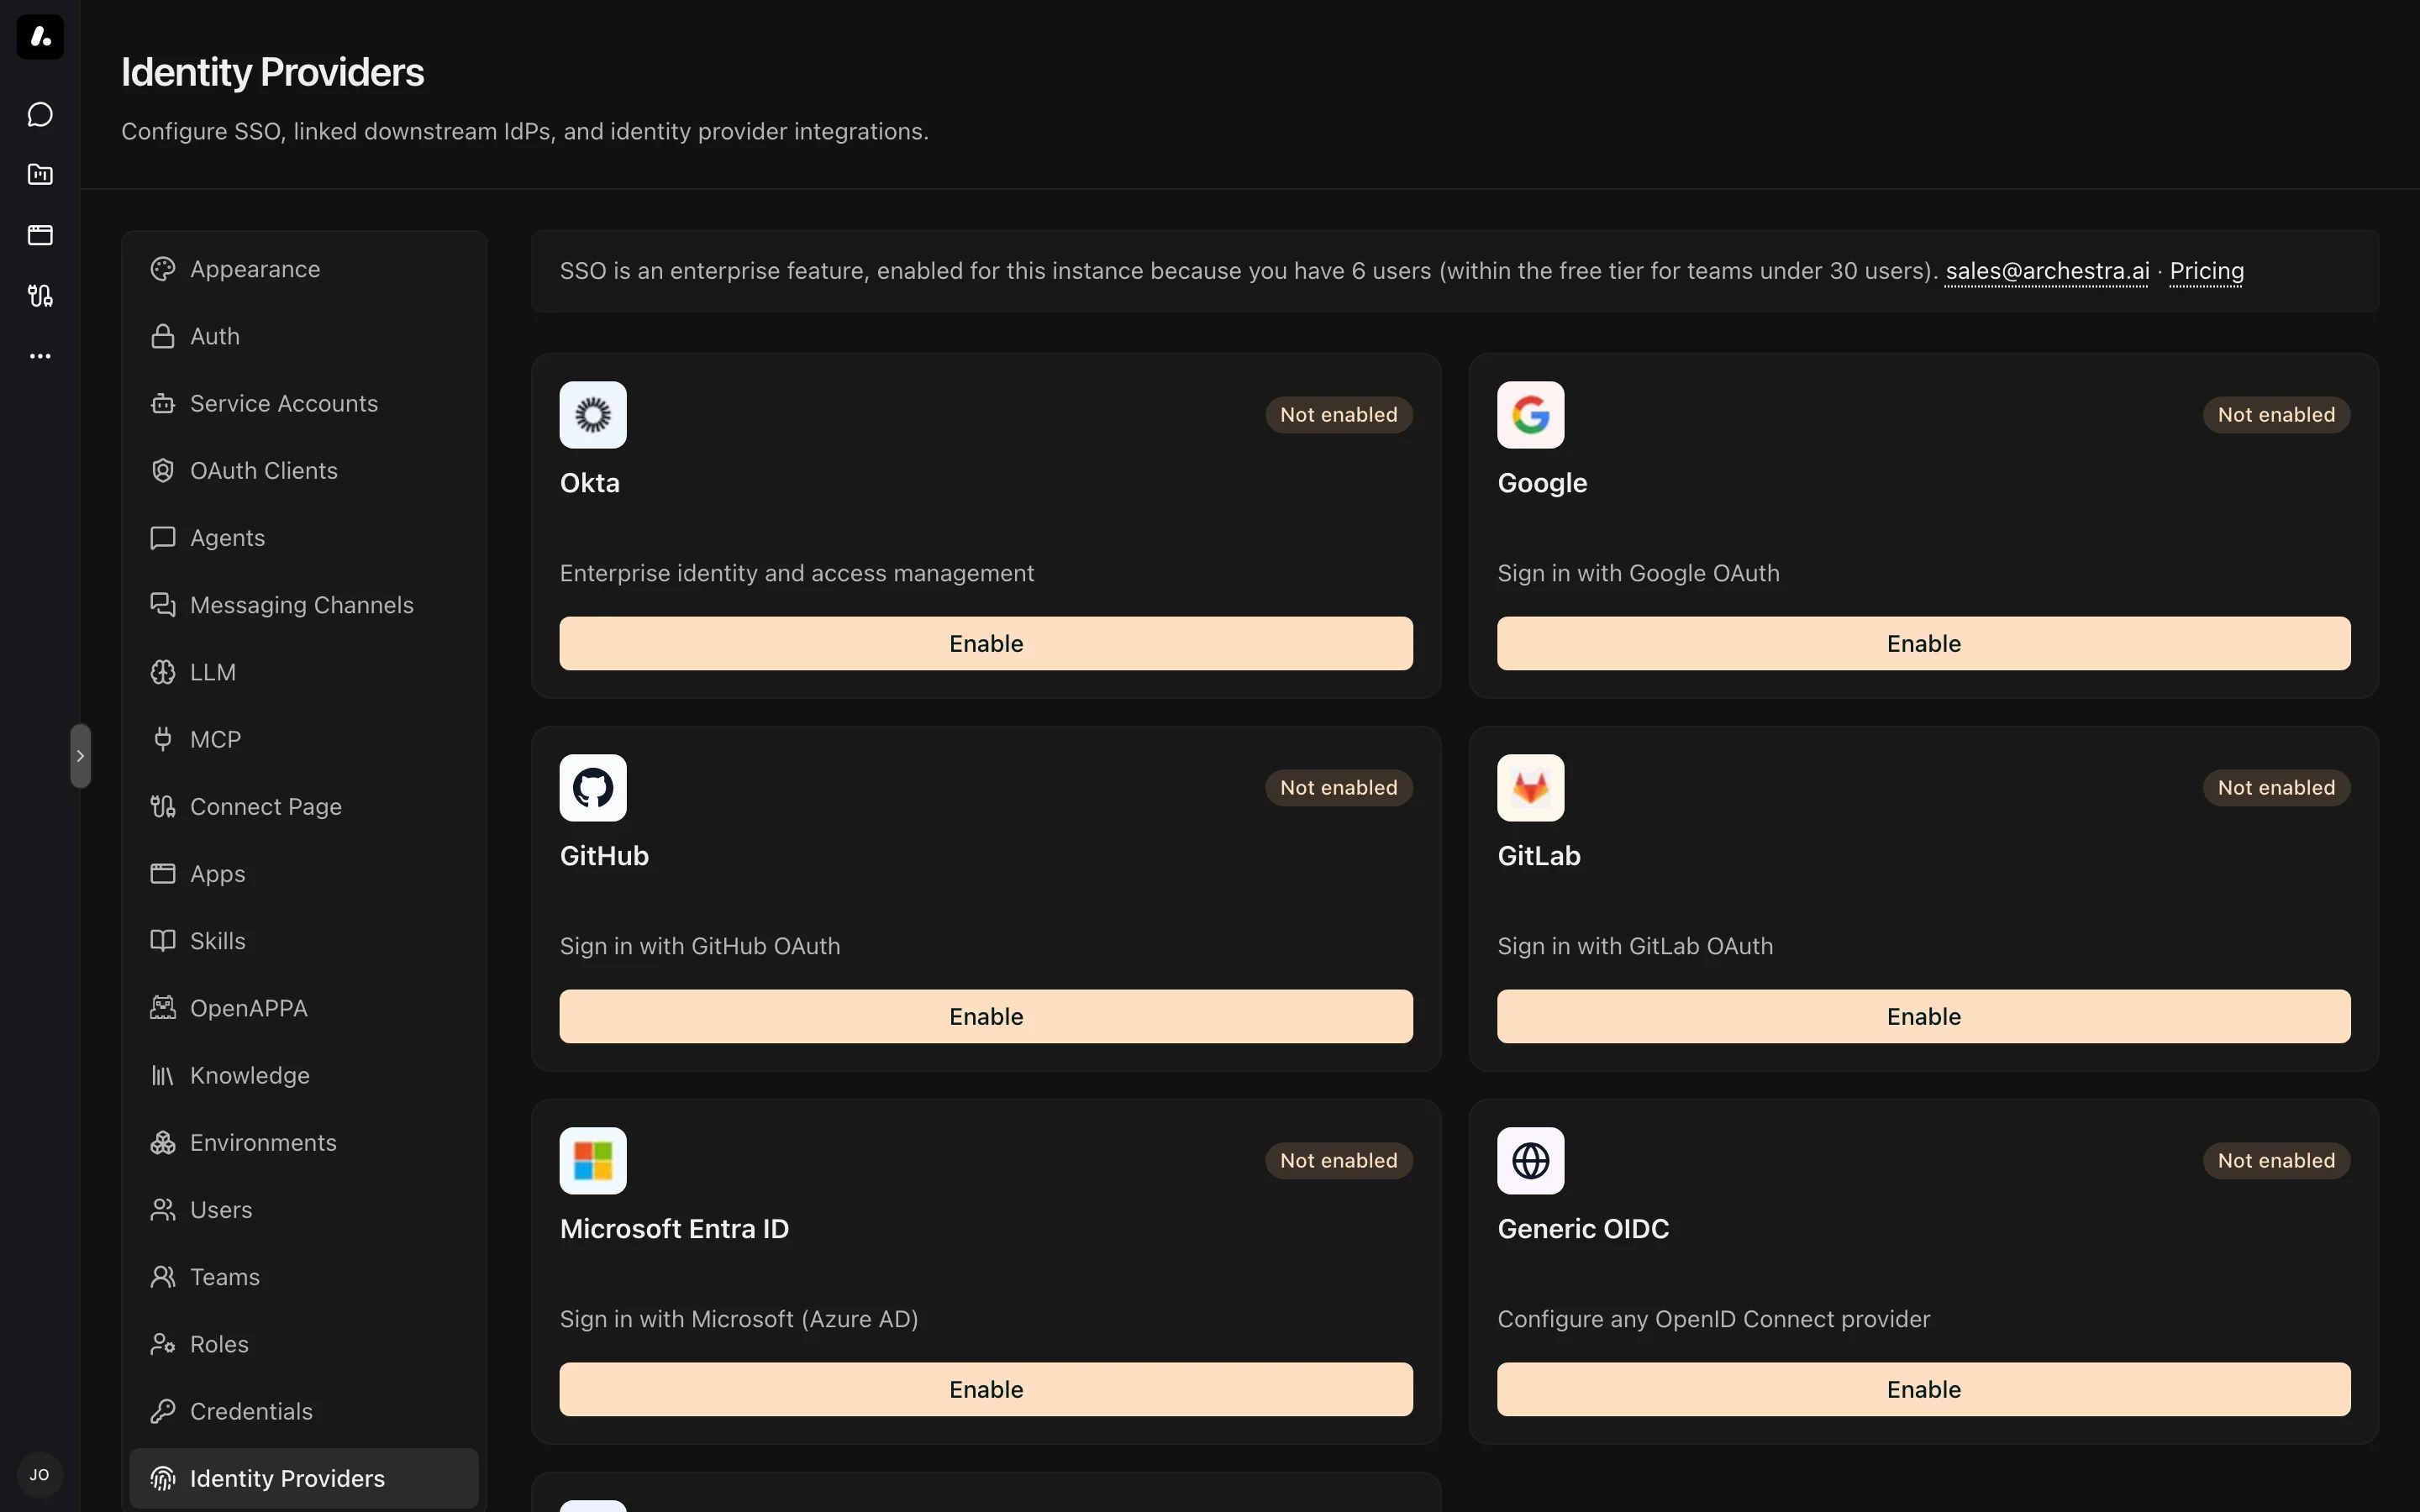Open Service Accounts settings
This screenshot has width=2420, height=1512.
304,403
